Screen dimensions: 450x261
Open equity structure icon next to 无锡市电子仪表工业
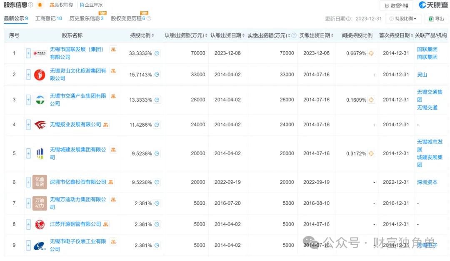pos(113,241)
